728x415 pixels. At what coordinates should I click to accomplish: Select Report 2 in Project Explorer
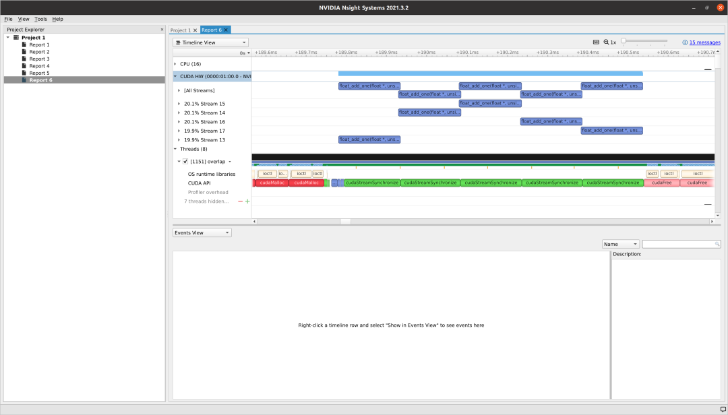39,52
